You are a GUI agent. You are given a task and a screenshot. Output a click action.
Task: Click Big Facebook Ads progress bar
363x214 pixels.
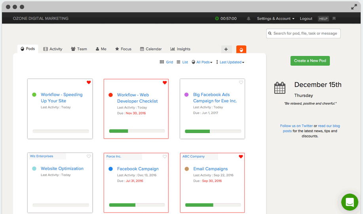[213, 131]
